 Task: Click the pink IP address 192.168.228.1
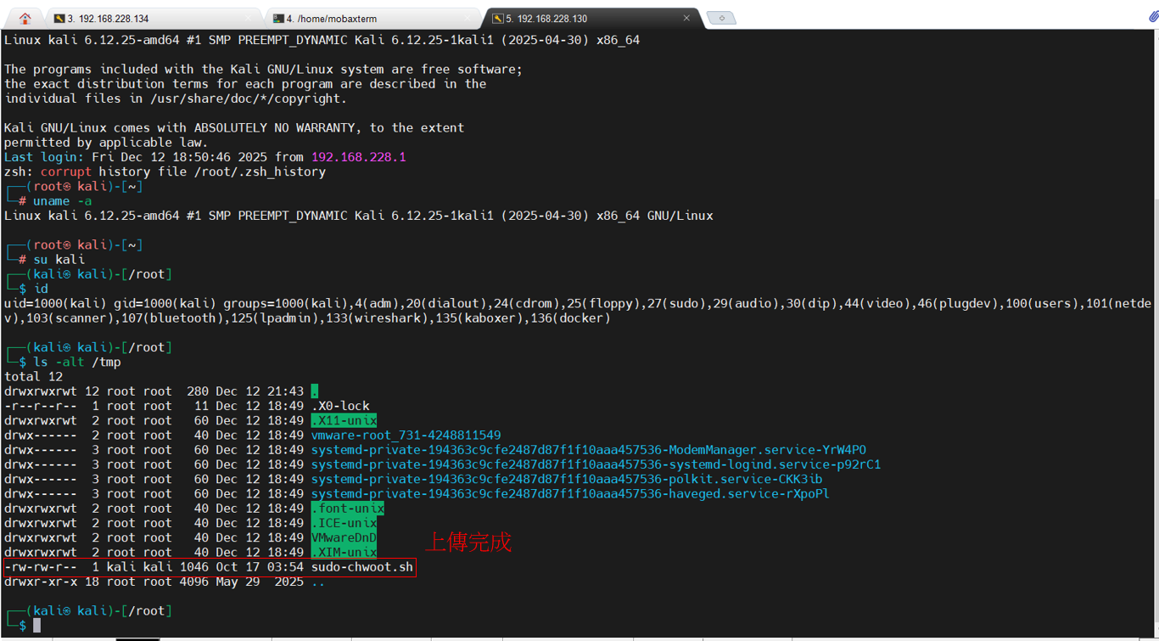(x=358, y=157)
